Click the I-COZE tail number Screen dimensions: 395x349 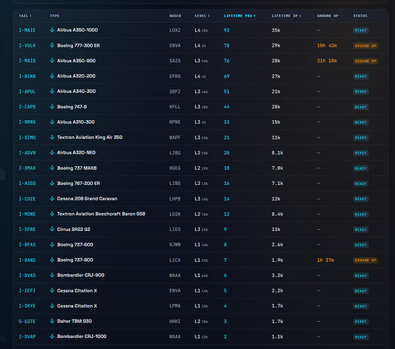point(27,199)
